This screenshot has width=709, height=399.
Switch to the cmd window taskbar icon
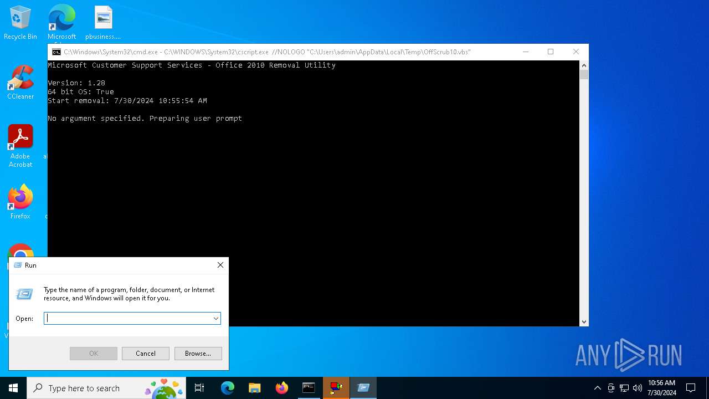pos(309,388)
